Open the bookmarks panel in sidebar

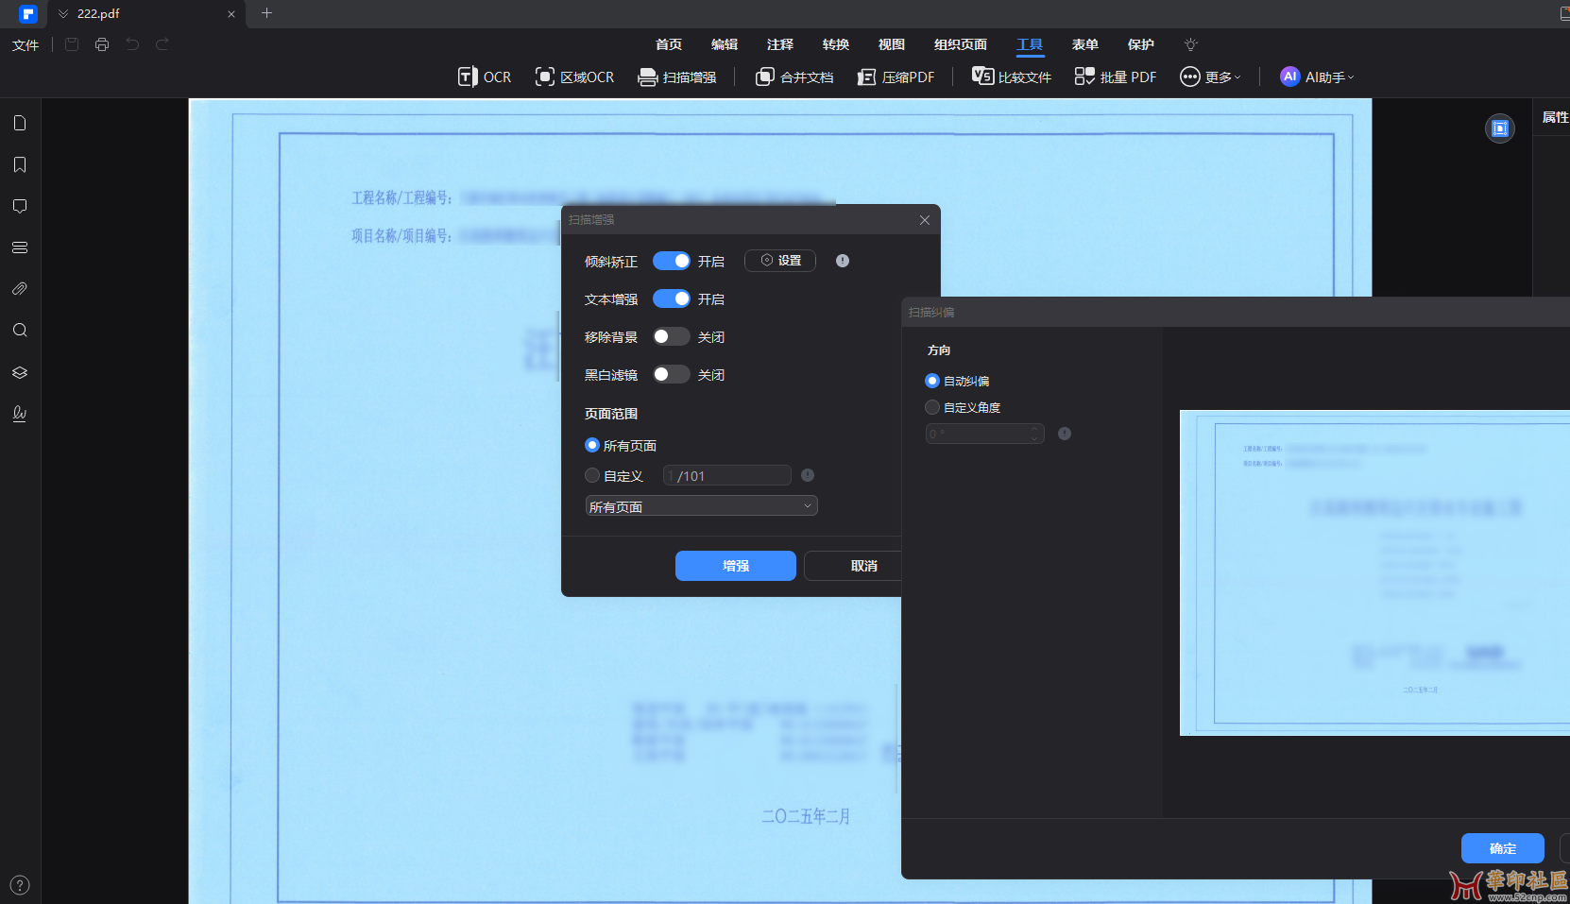(20, 165)
